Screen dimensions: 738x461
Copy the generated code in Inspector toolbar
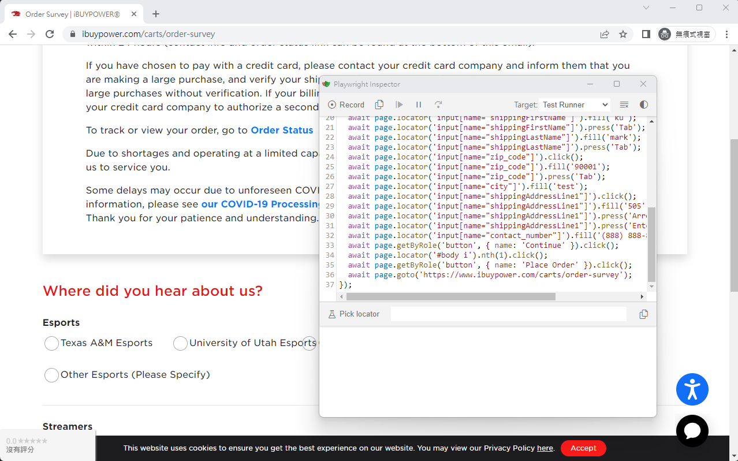click(x=379, y=105)
